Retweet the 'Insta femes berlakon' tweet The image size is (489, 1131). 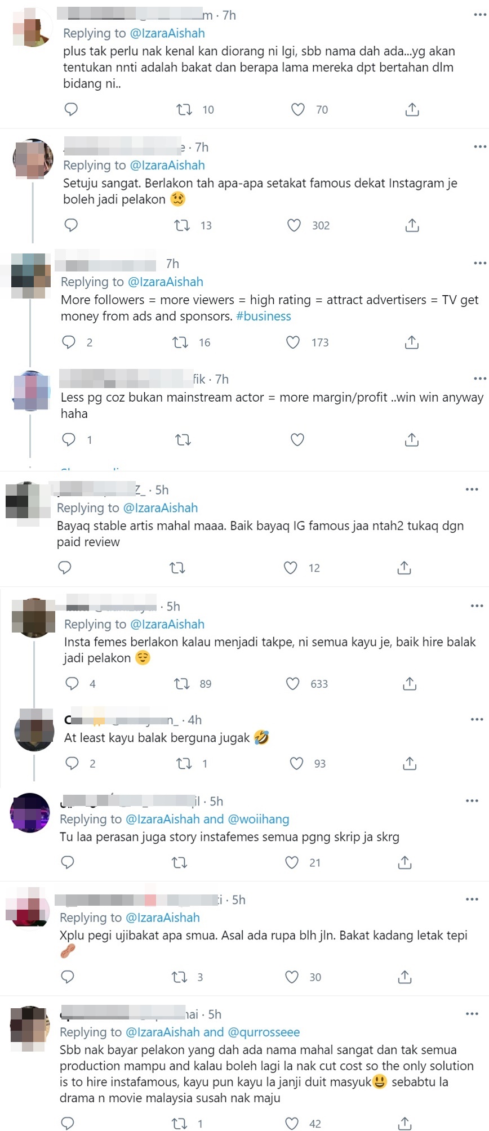coord(182,684)
